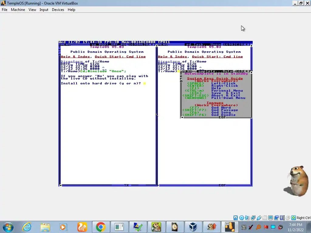Click VirtualBox shared folders status icon

tap(265, 218)
